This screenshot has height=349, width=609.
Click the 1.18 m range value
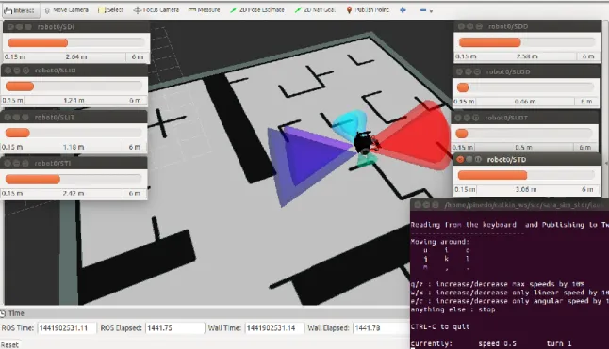[x=74, y=147]
